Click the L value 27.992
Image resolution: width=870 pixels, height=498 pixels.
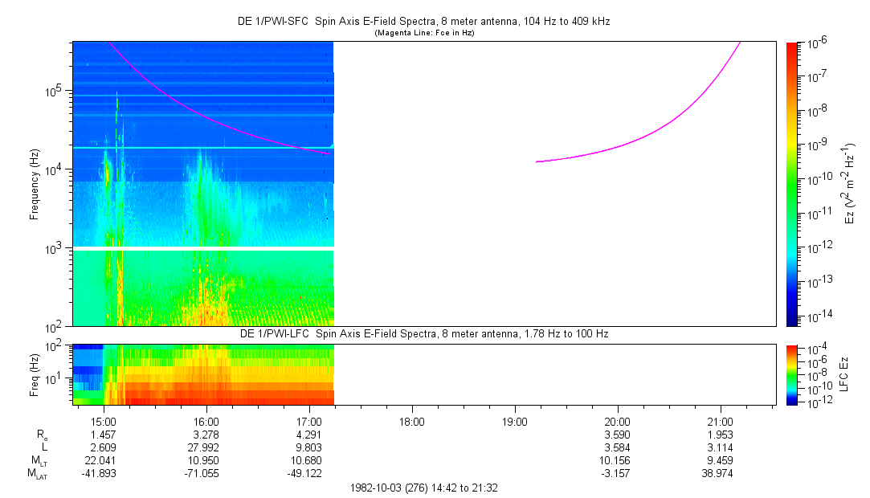[206, 447]
